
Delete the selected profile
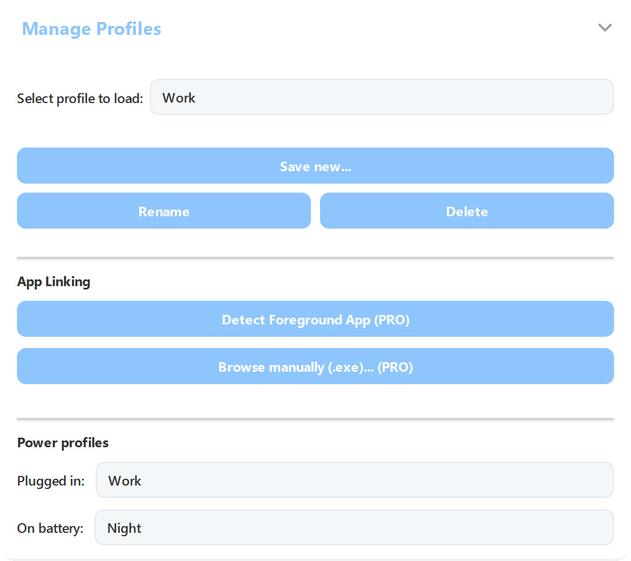(x=467, y=211)
